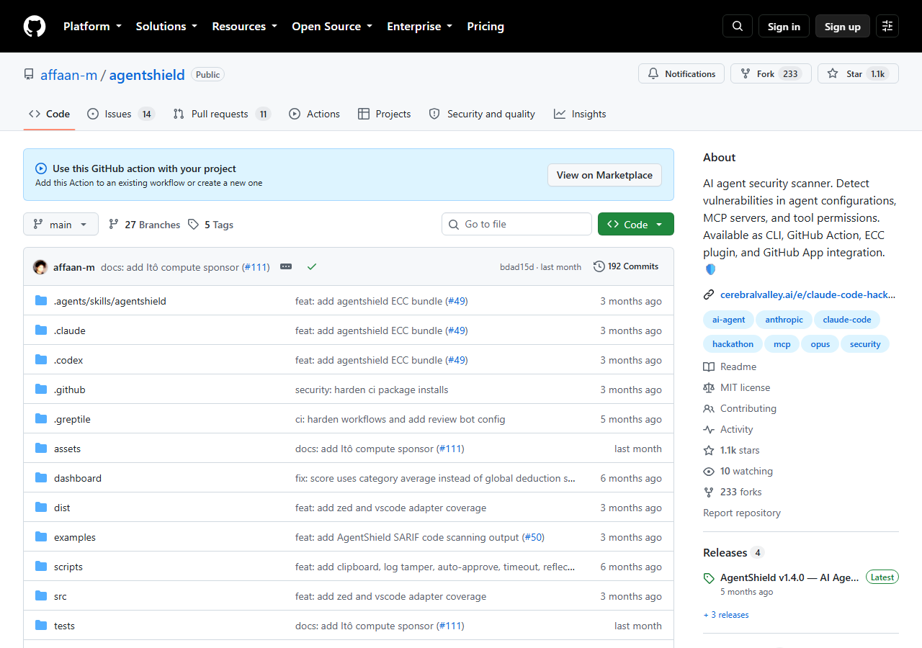922x648 pixels.
Task: Select the anthropic topic tag
Action: coord(784,320)
